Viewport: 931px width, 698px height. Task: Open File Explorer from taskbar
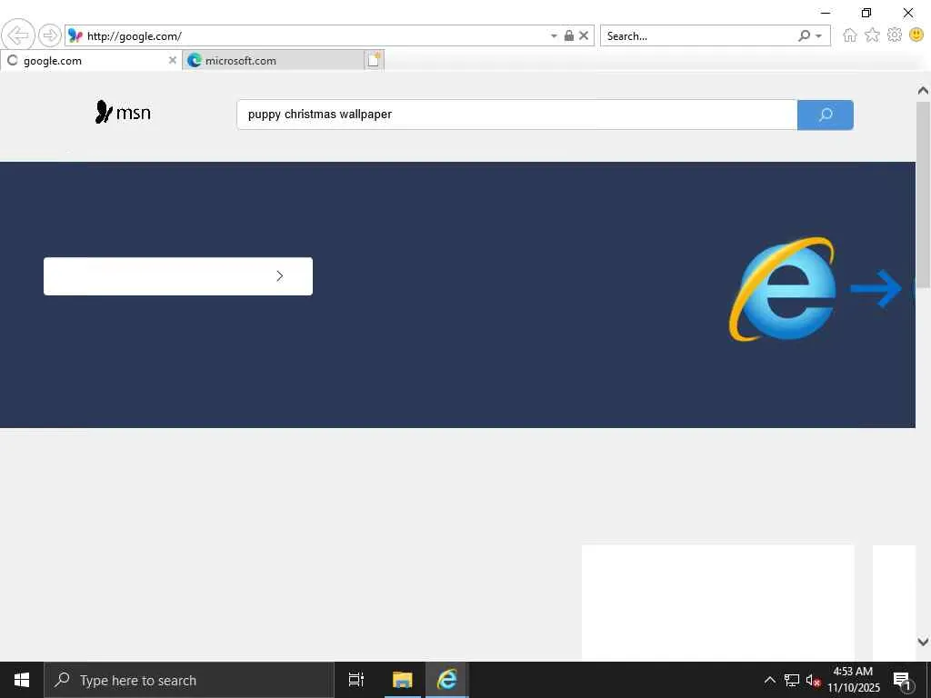pos(402,680)
